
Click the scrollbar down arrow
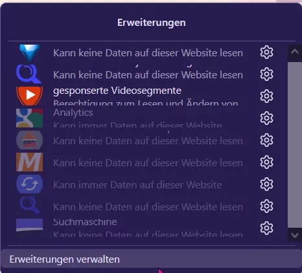[295, 235]
